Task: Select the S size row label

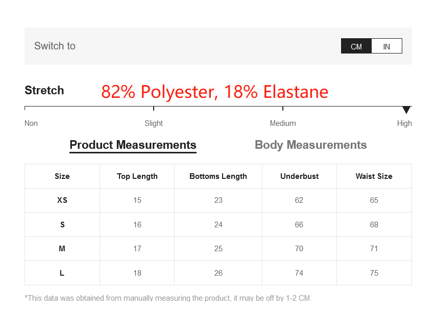Action: 62,225
